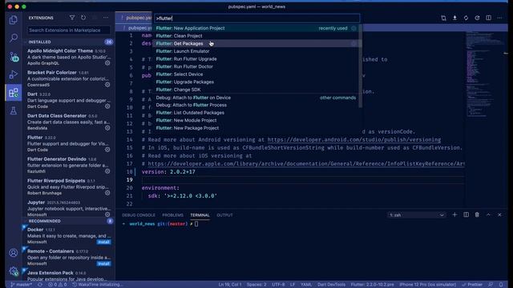Split the terminal panel
The height and width of the screenshot is (288, 513).
point(466,214)
